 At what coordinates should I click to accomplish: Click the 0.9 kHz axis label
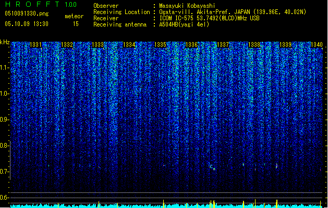pyautogui.click(x=5, y=120)
